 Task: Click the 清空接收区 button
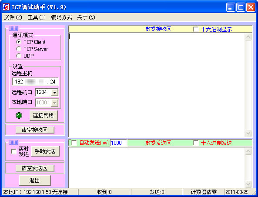(35, 130)
